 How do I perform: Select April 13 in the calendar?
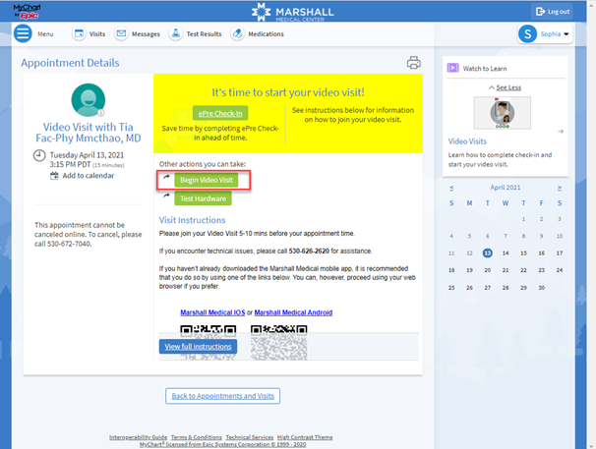[x=487, y=253]
